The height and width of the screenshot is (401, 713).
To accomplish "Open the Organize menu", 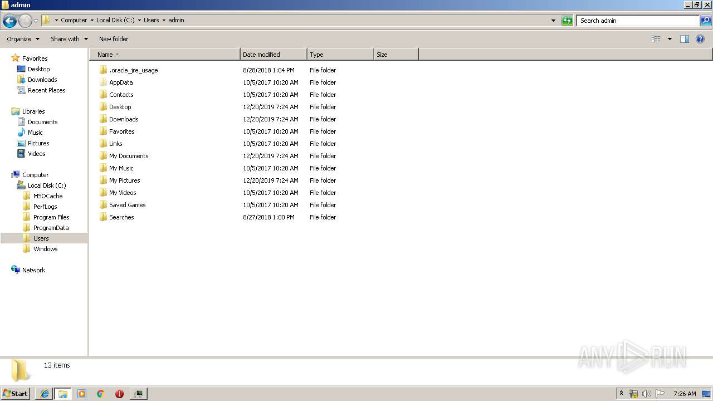I will tap(23, 39).
